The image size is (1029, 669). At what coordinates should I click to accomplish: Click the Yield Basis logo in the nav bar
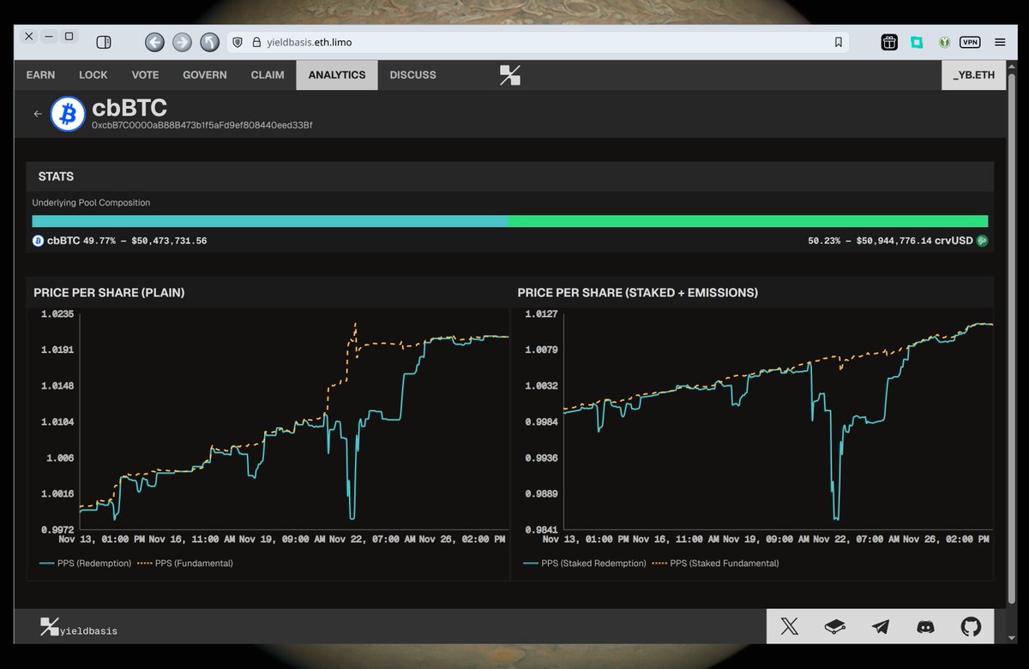(510, 75)
